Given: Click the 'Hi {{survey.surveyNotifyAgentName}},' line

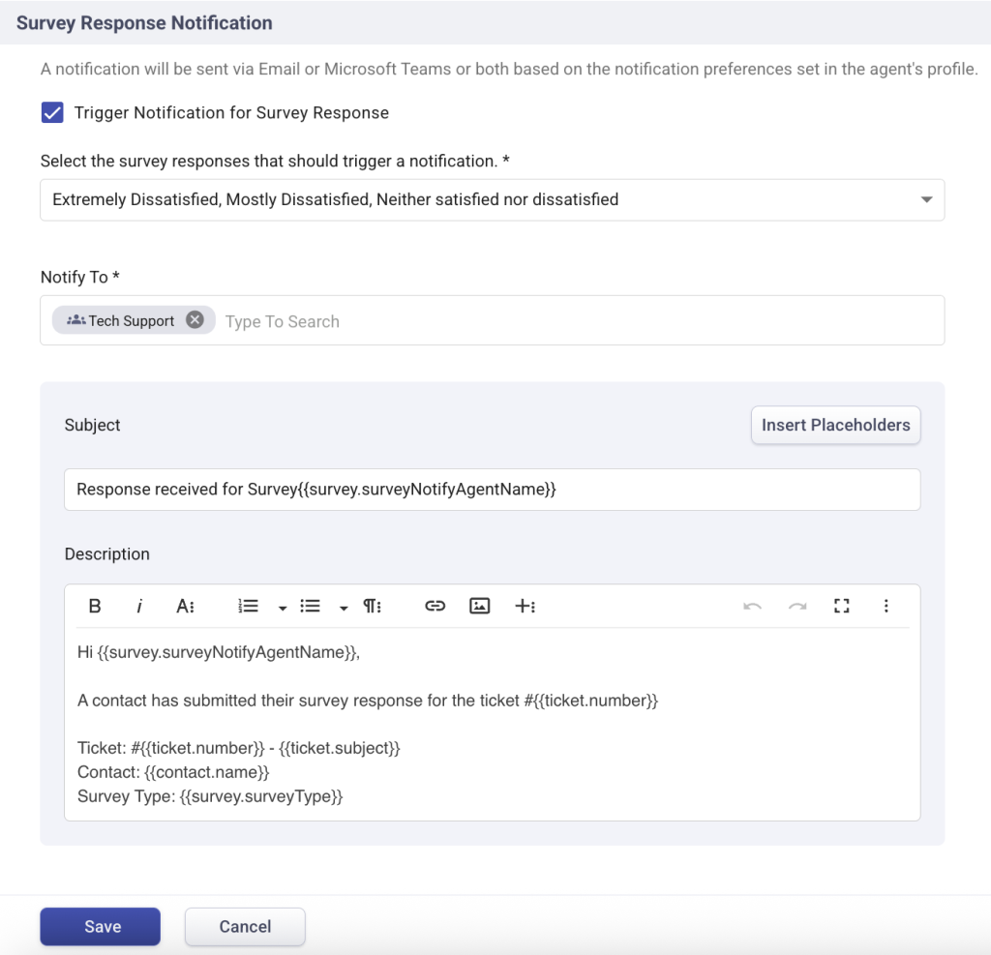Looking at the screenshot, I should (x=218, y=652).
